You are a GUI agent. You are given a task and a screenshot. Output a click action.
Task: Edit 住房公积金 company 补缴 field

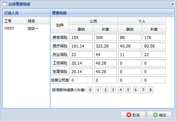pos(106,80)
